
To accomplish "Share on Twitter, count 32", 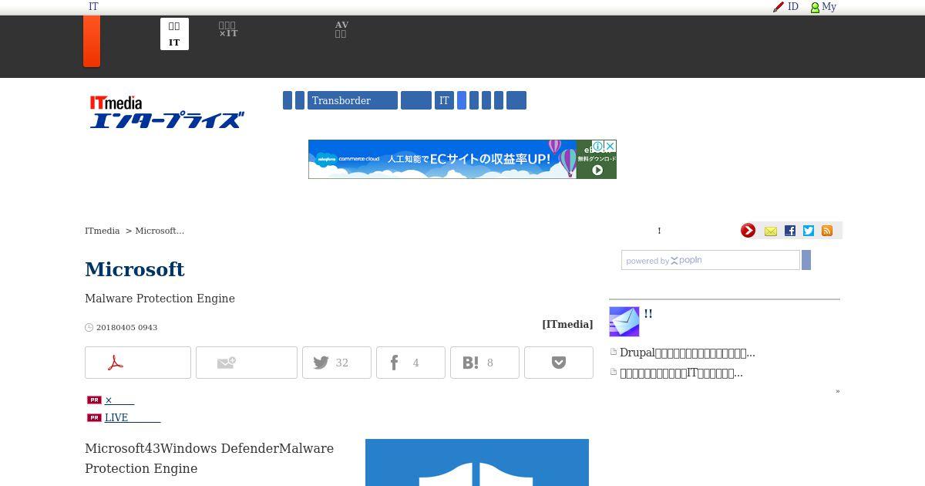I will (x=337, y=363).
